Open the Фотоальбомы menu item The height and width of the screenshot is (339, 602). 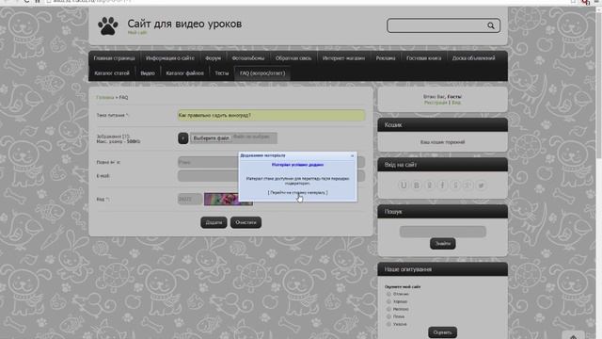pyautogui.click(x=248, y=58)
